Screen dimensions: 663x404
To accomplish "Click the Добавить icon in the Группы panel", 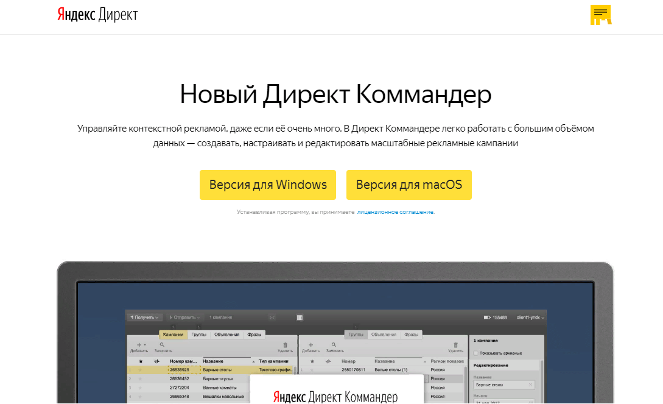I will point(310,346).
